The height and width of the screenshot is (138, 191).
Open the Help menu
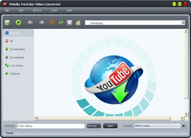pos(69,11)
